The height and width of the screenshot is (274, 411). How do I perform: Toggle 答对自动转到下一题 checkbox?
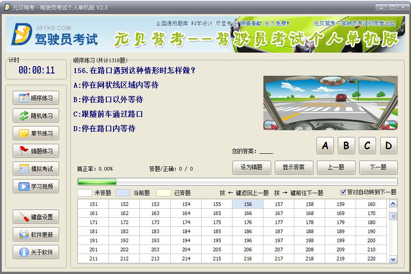click(x=343, y=192)
